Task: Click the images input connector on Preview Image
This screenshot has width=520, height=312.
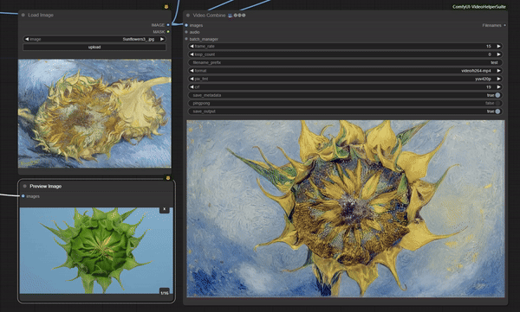Action: (x=23, y=196)
